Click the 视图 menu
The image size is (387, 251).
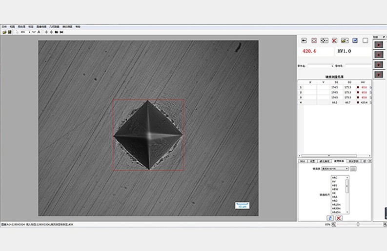point(12,27)
